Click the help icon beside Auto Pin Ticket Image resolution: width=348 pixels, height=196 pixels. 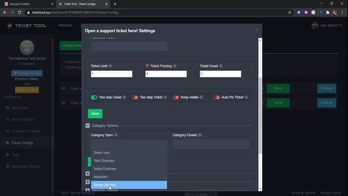(246, 97)
